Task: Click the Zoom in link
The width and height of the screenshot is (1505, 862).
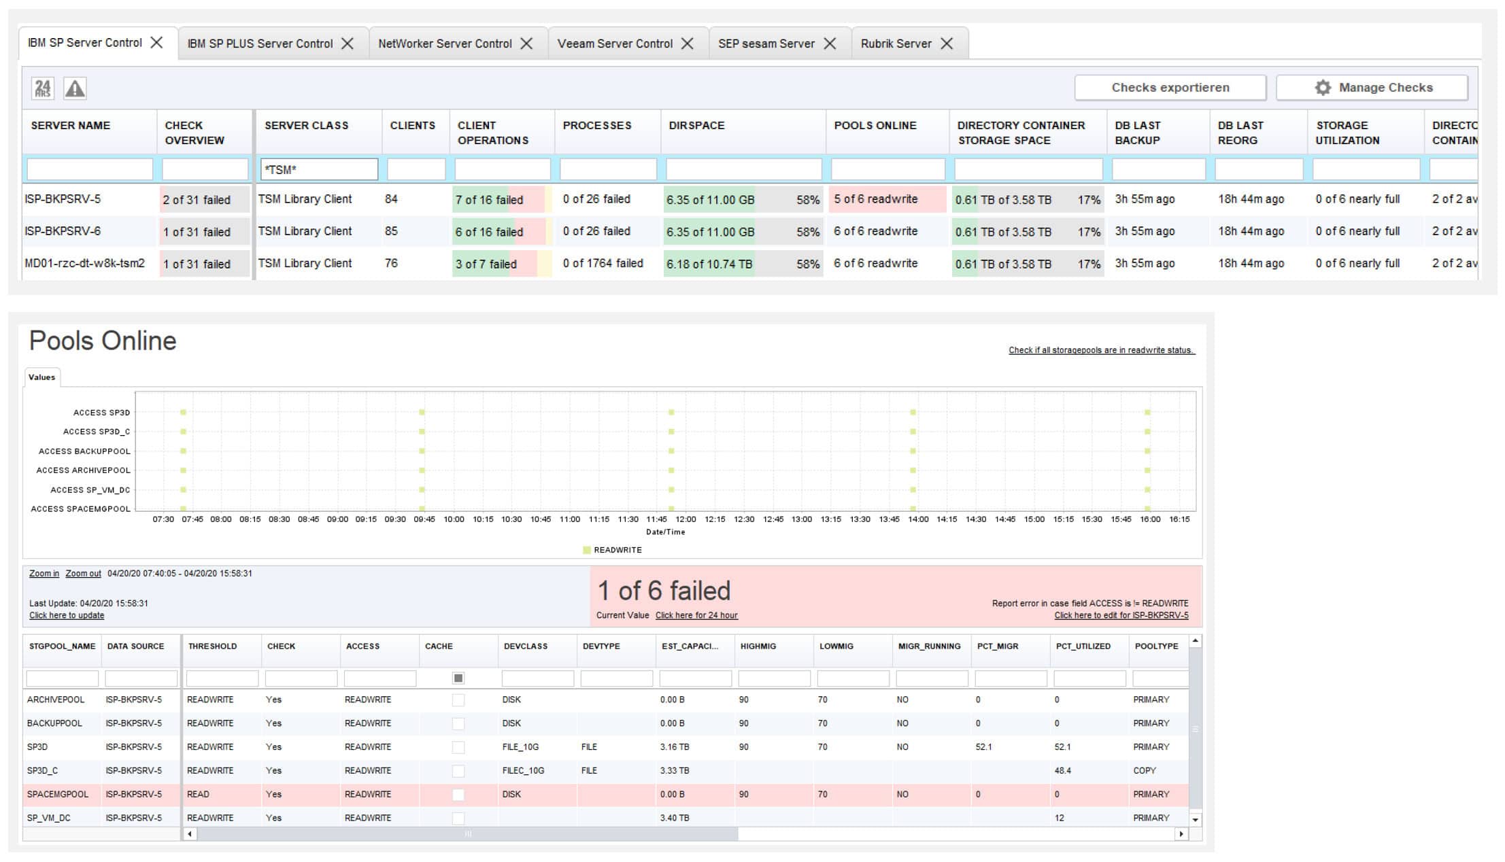Action: 44,573
